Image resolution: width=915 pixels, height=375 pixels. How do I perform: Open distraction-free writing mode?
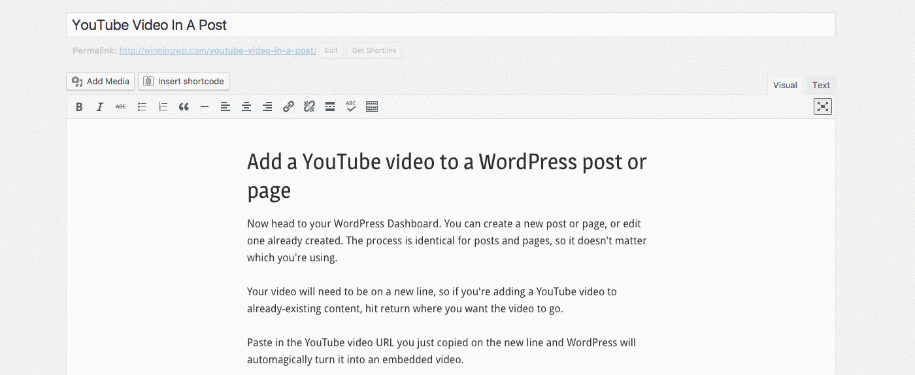click(x=823, y=106)
